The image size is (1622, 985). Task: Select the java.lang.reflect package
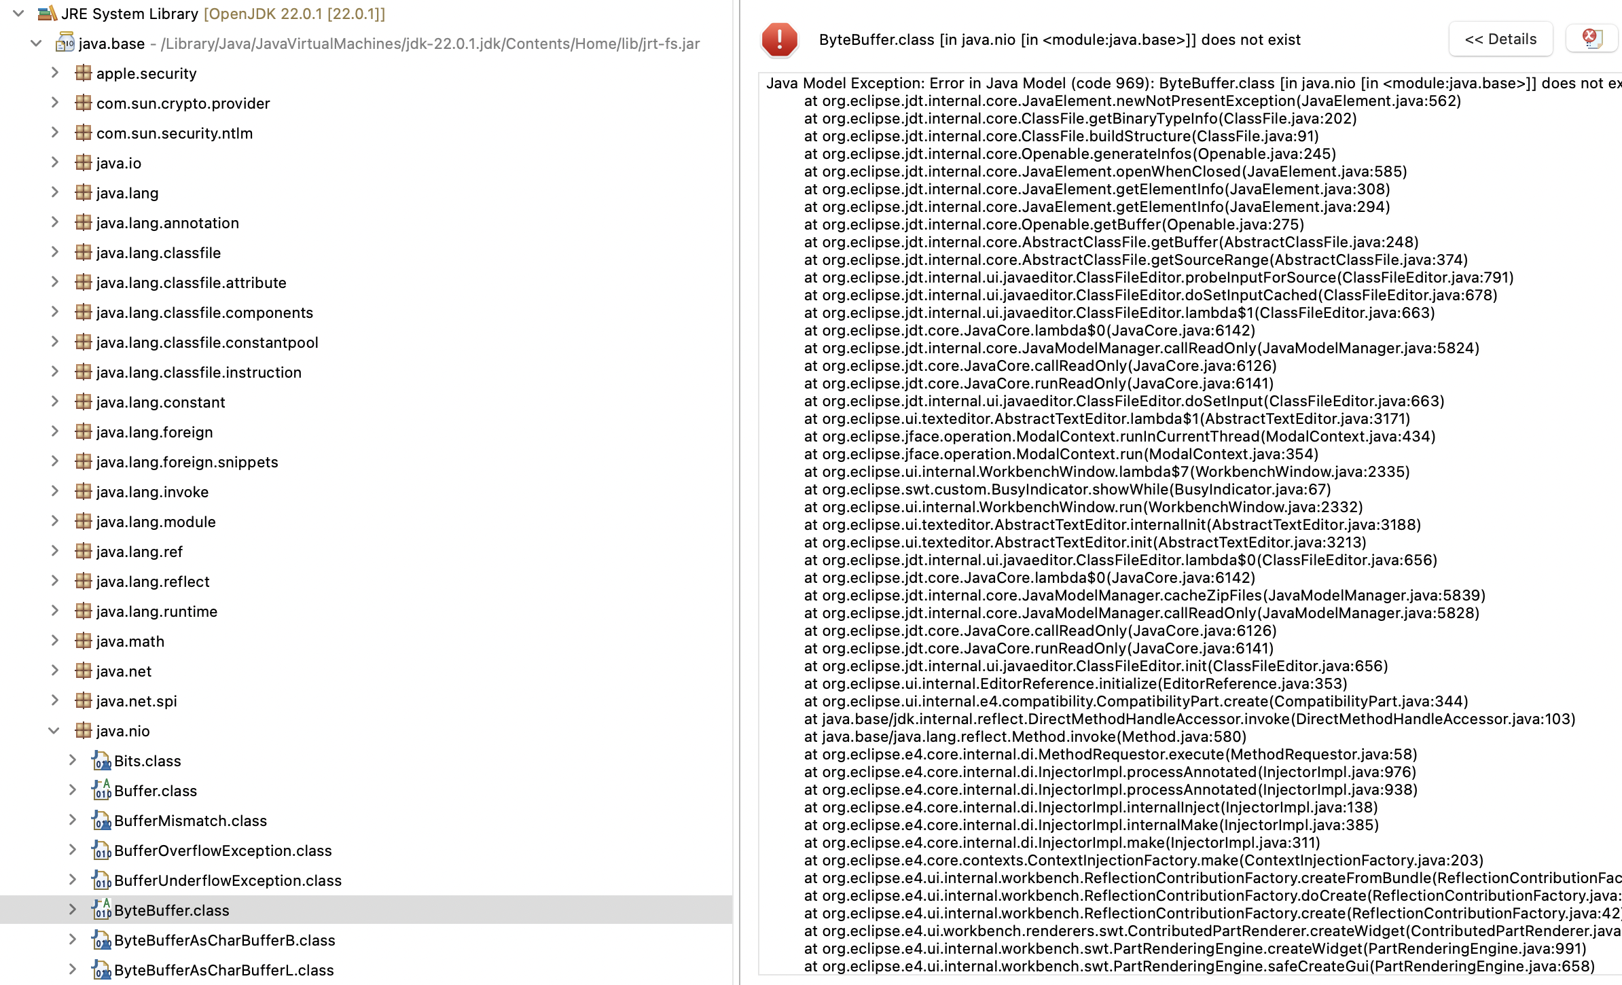click(153, 581)
